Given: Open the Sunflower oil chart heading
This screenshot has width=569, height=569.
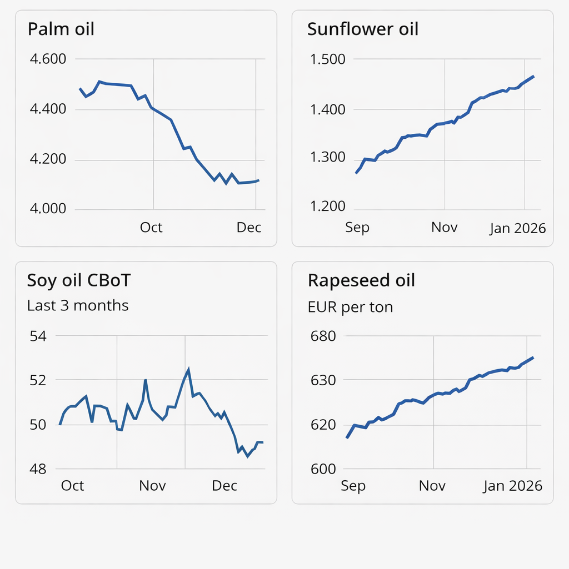Looking at the screenshot, I should (362, 29).
